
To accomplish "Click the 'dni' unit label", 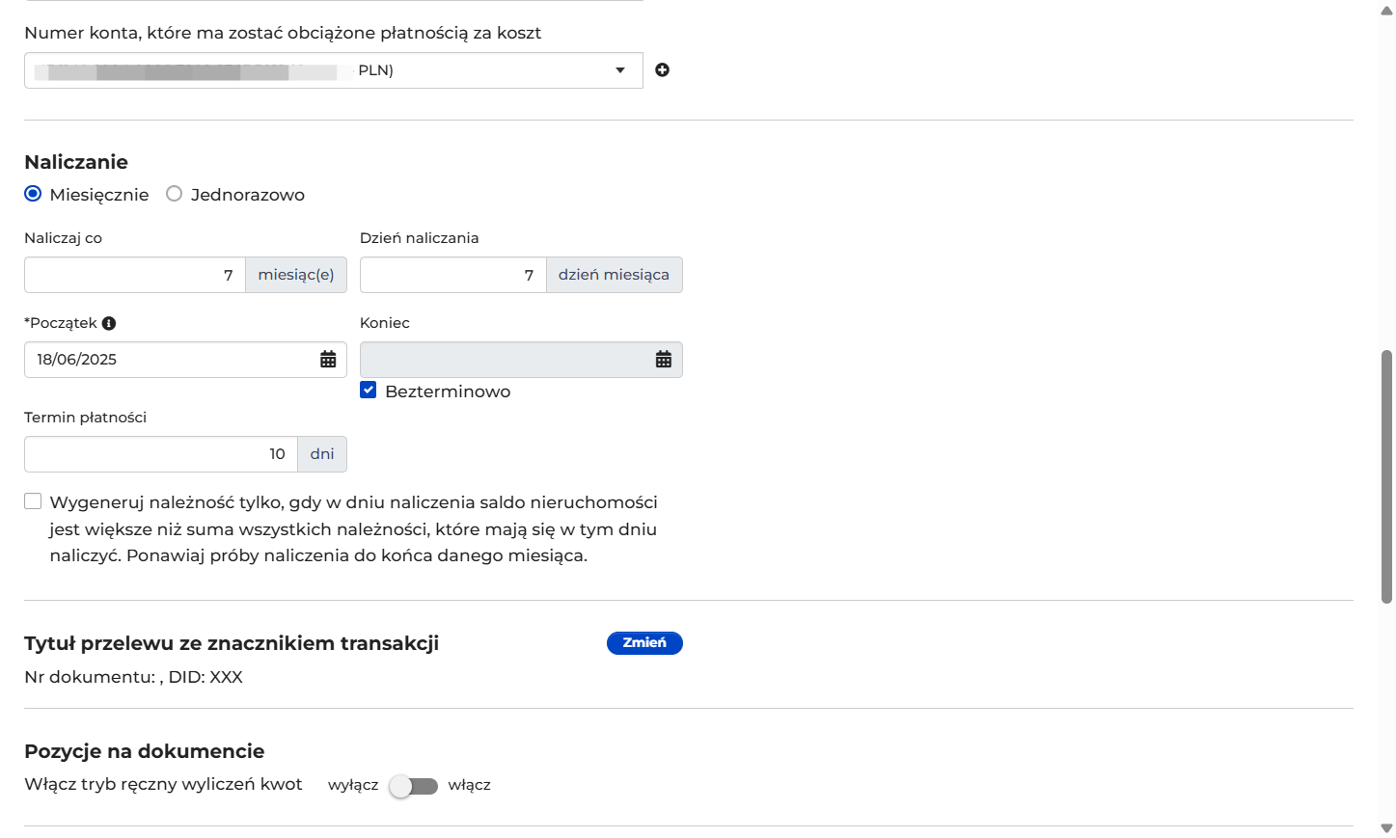I will (x=322, y=454).
